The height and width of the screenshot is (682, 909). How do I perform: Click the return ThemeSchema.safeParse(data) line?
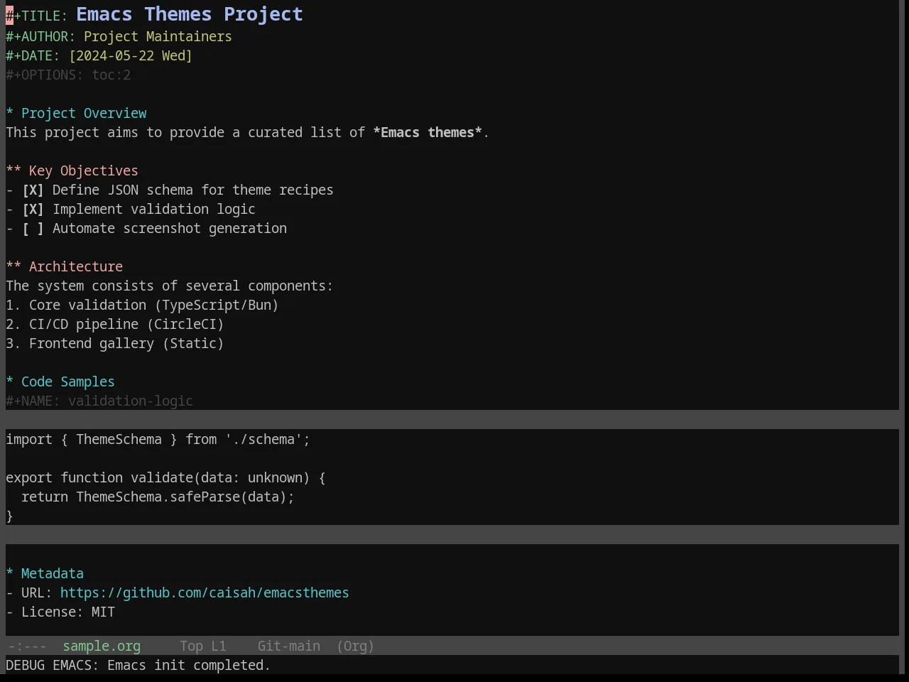coord(158,497)
